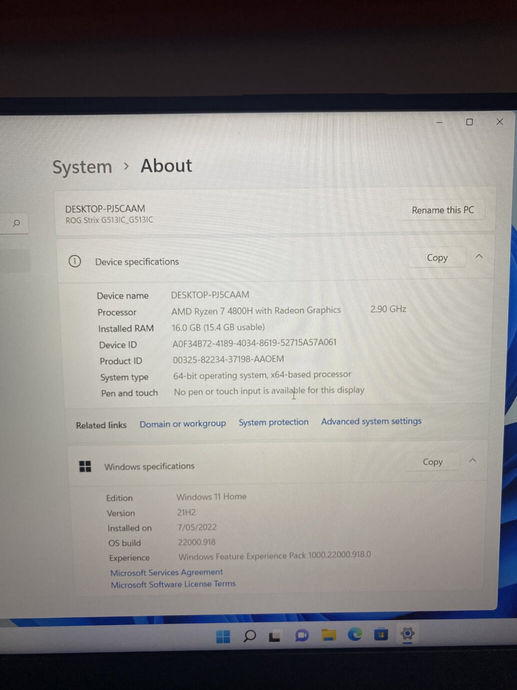
Task: Click the Device specifications info icon
Action: point(74,261)
